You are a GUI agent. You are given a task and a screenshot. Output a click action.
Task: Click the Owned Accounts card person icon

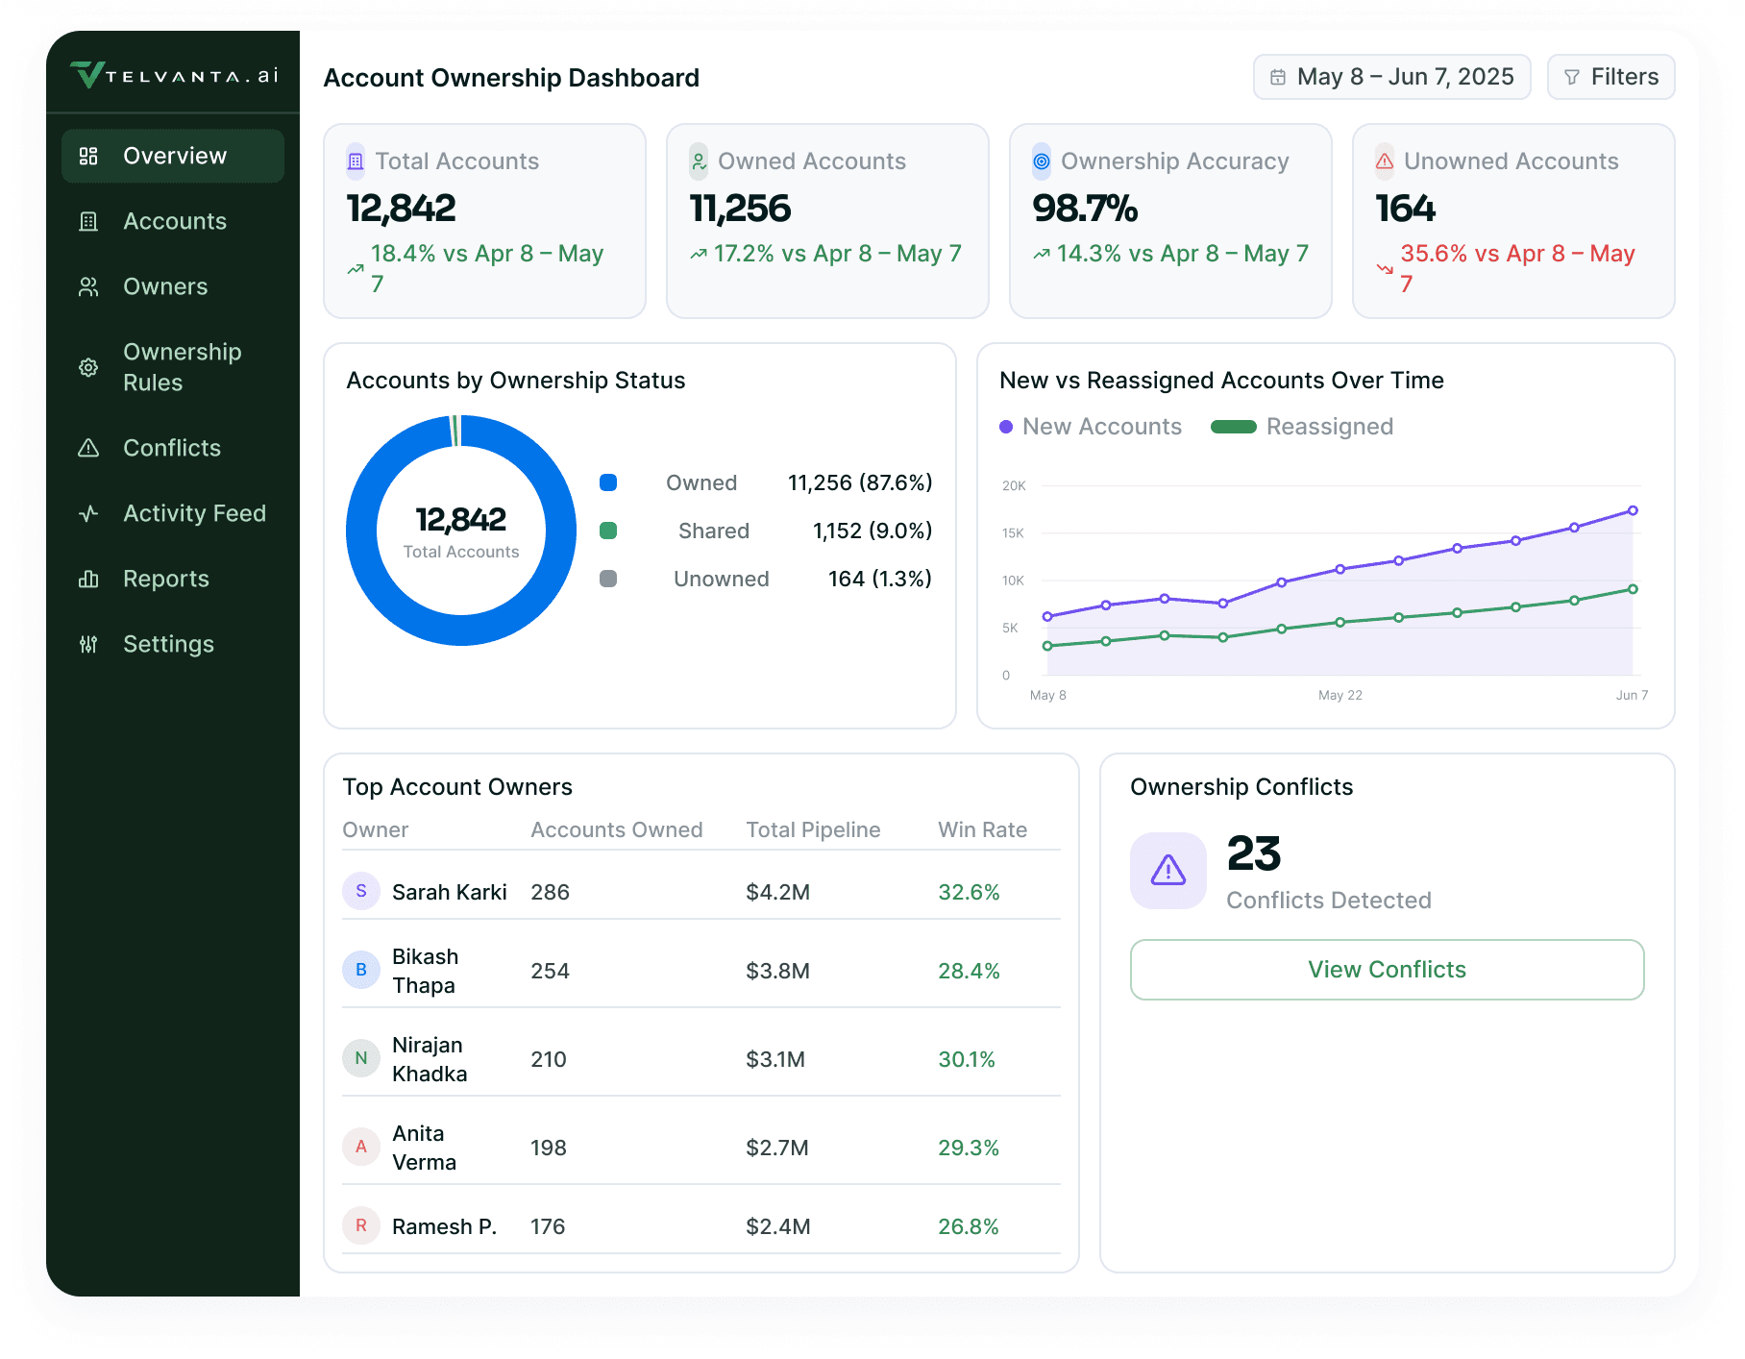click(699, 161)
